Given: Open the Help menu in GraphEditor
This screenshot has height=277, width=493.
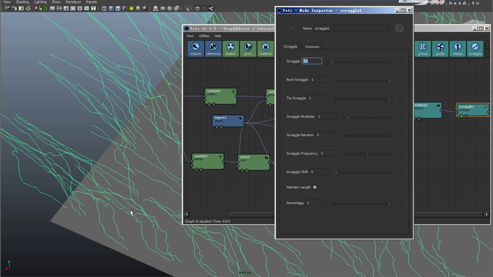Looking at the screenshot, I should click(217, 36).
